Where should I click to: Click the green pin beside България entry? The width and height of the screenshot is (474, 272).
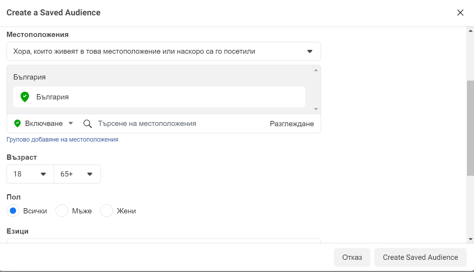point(24,97)
